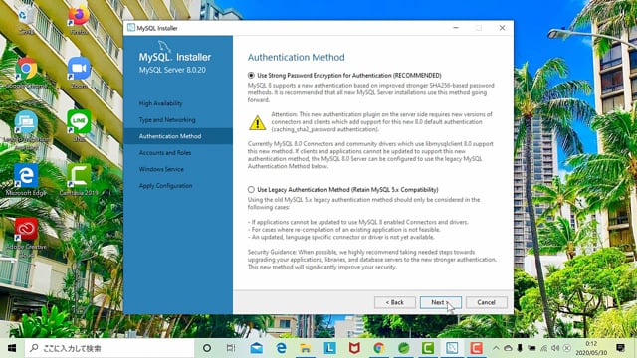637x358 pixels.
Task: Click the Security Guidance paragraph
Action: pyautogui.click(x=371, y=260)
